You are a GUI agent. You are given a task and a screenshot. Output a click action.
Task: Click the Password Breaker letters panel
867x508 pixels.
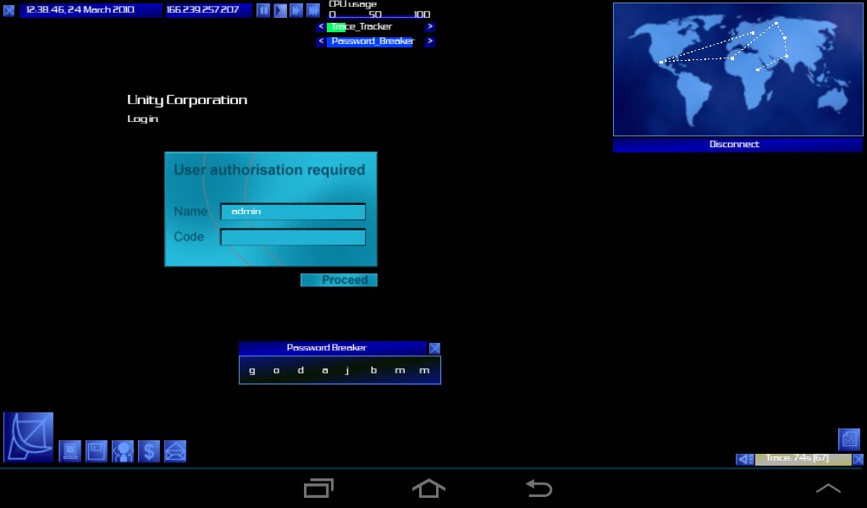coord(340,370)
